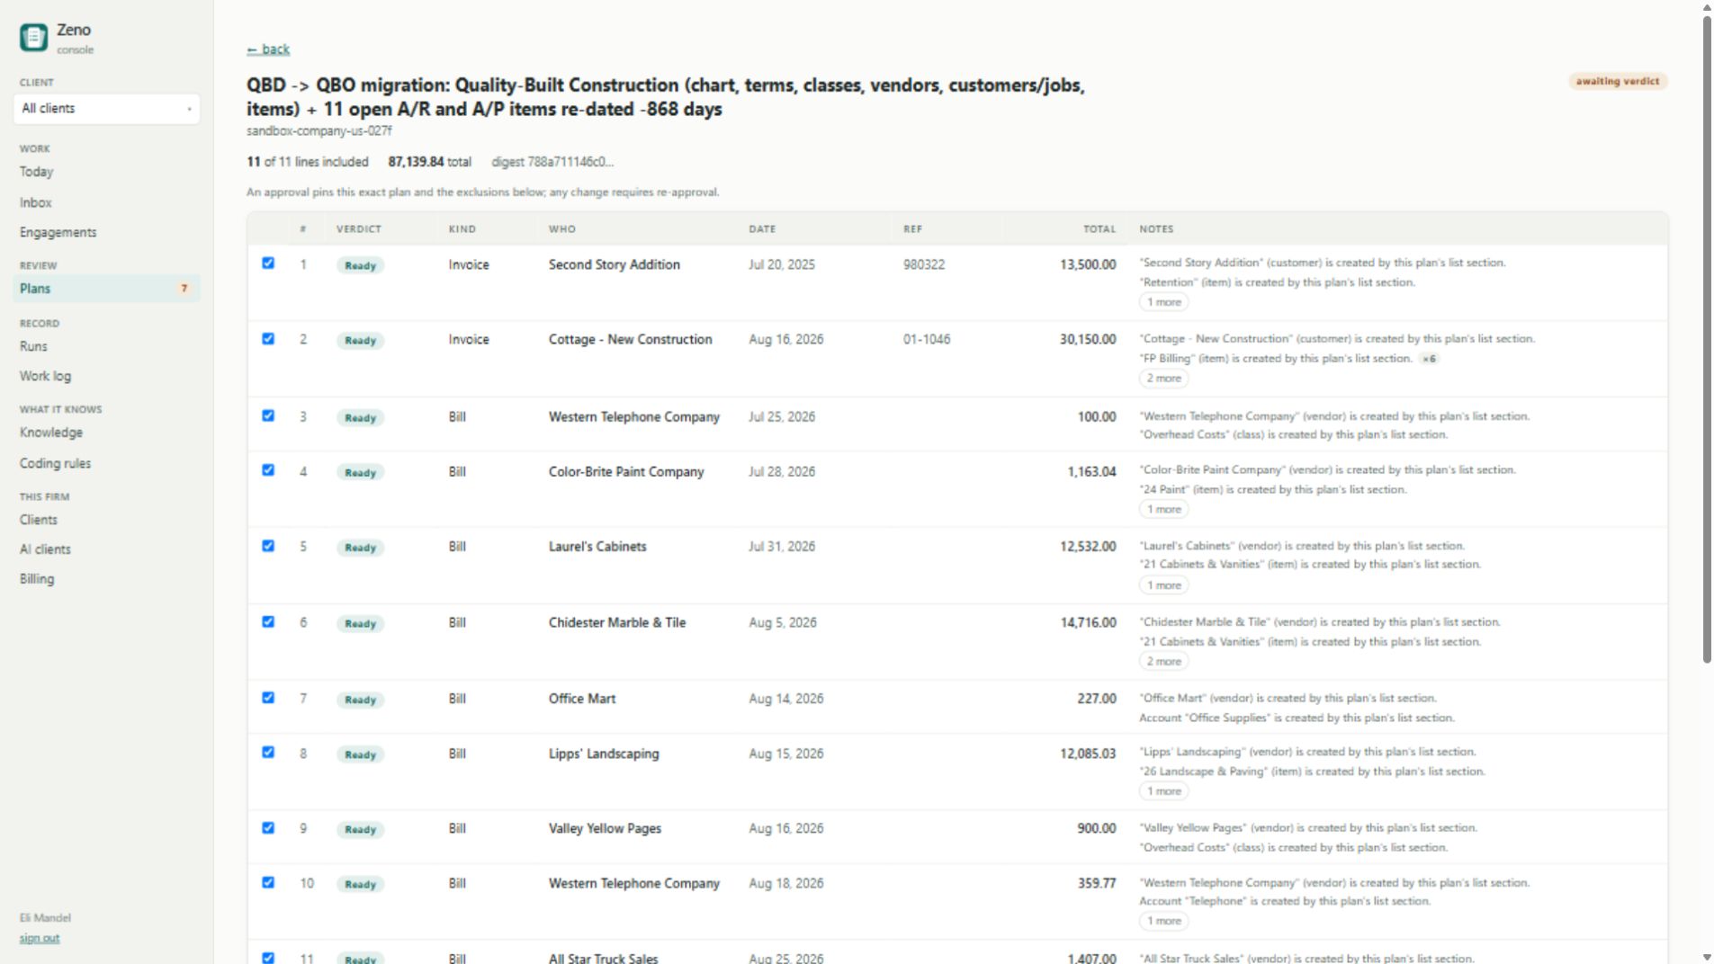Screen dimensions: 1714x964
Task: Select Plans in the sidebar
Action: pyautogui.click(x=106, y=289)
